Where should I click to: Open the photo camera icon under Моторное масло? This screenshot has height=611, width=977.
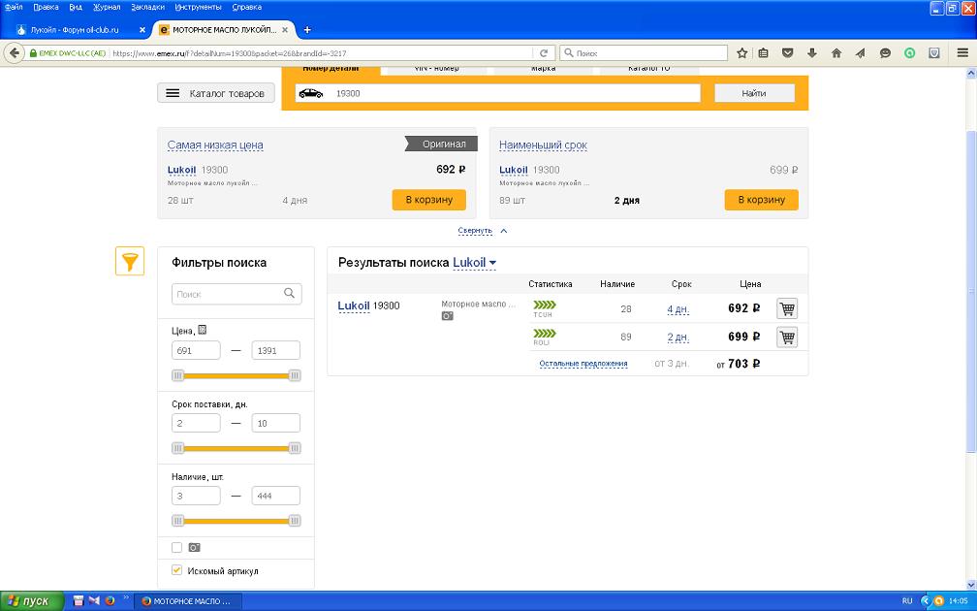pyautogui.click(x=448, y=316)
